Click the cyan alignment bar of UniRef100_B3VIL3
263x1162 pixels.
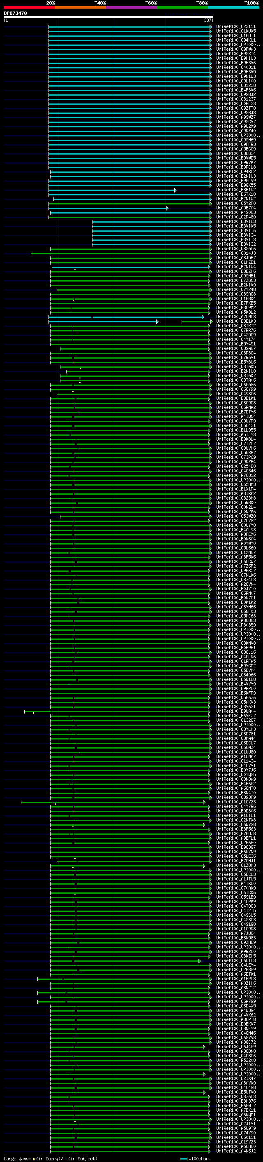(152, 222)
